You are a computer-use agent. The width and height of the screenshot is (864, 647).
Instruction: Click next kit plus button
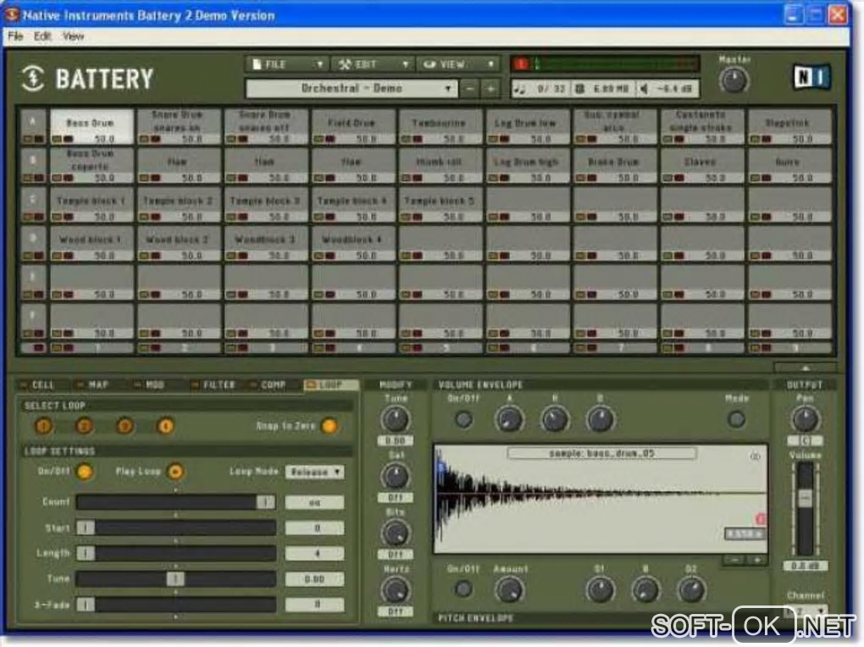[x=490, y=88]
